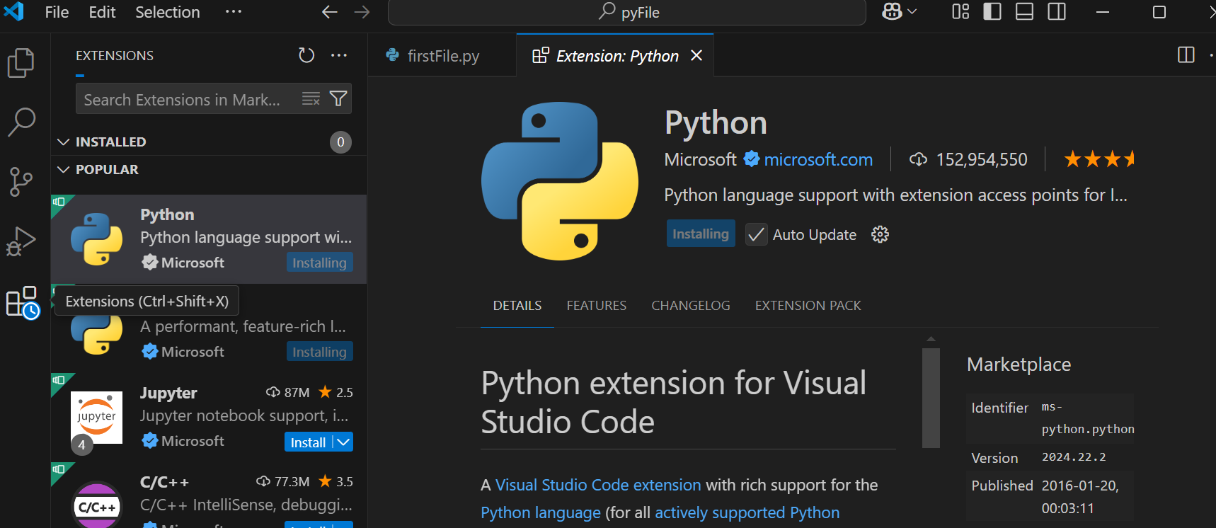The height and width of the screenshot is (528, 1216).
Task: Collapse the INSTALLED section
Action: pos(64,142)
